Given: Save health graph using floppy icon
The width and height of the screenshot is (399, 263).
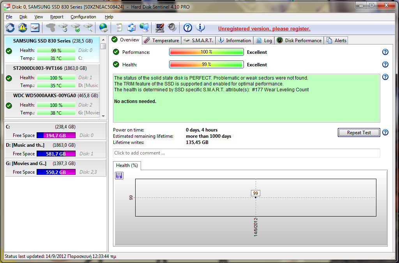Looking at the screenshot, I should pyautogui.click(x=119, y=175).
